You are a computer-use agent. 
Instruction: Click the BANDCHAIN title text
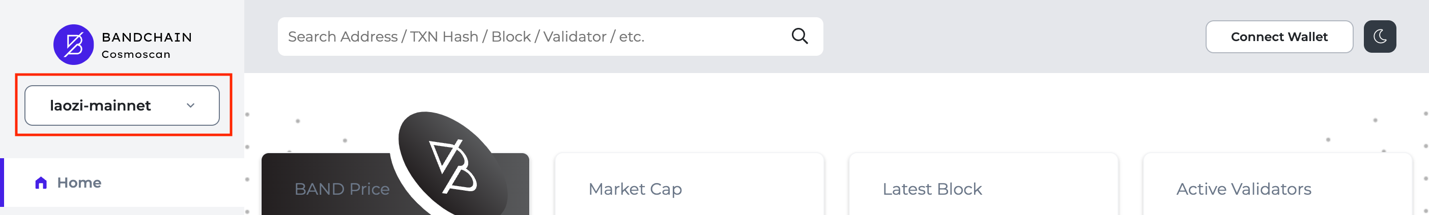[x=147, y=37]
